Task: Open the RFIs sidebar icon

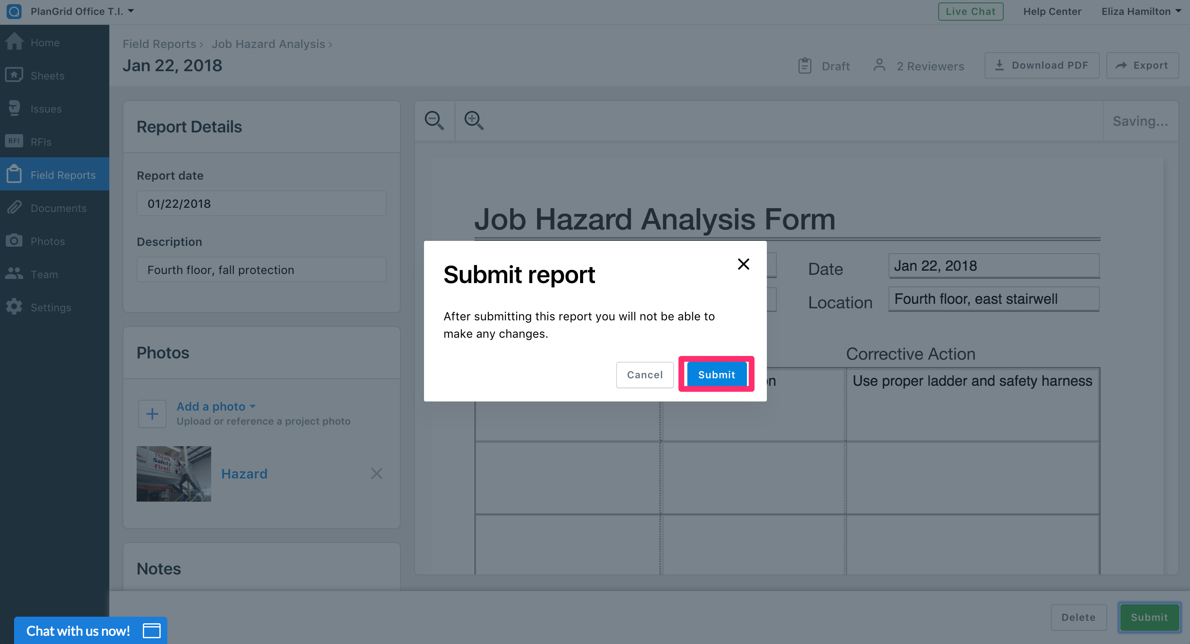Action: pyautogui.click(x=14, y=141)
